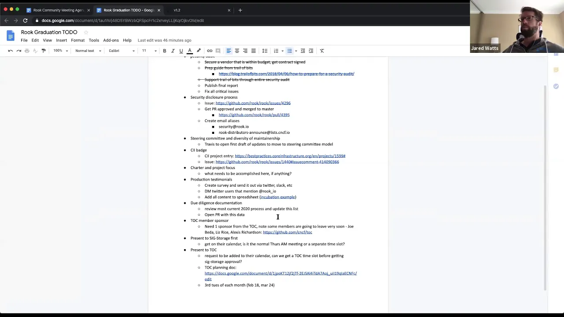Click the vertical document scrollbar
Viewport: 564px width, 317px height.
(545, 188)
